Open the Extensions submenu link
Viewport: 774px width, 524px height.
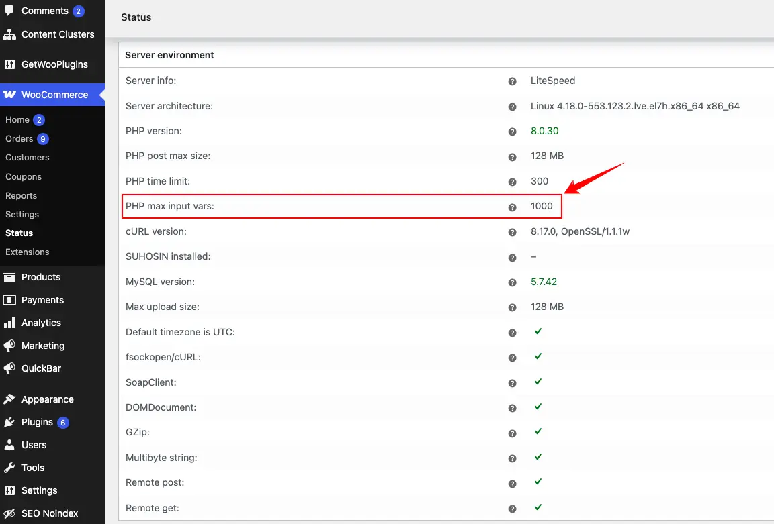pos(27,252)
